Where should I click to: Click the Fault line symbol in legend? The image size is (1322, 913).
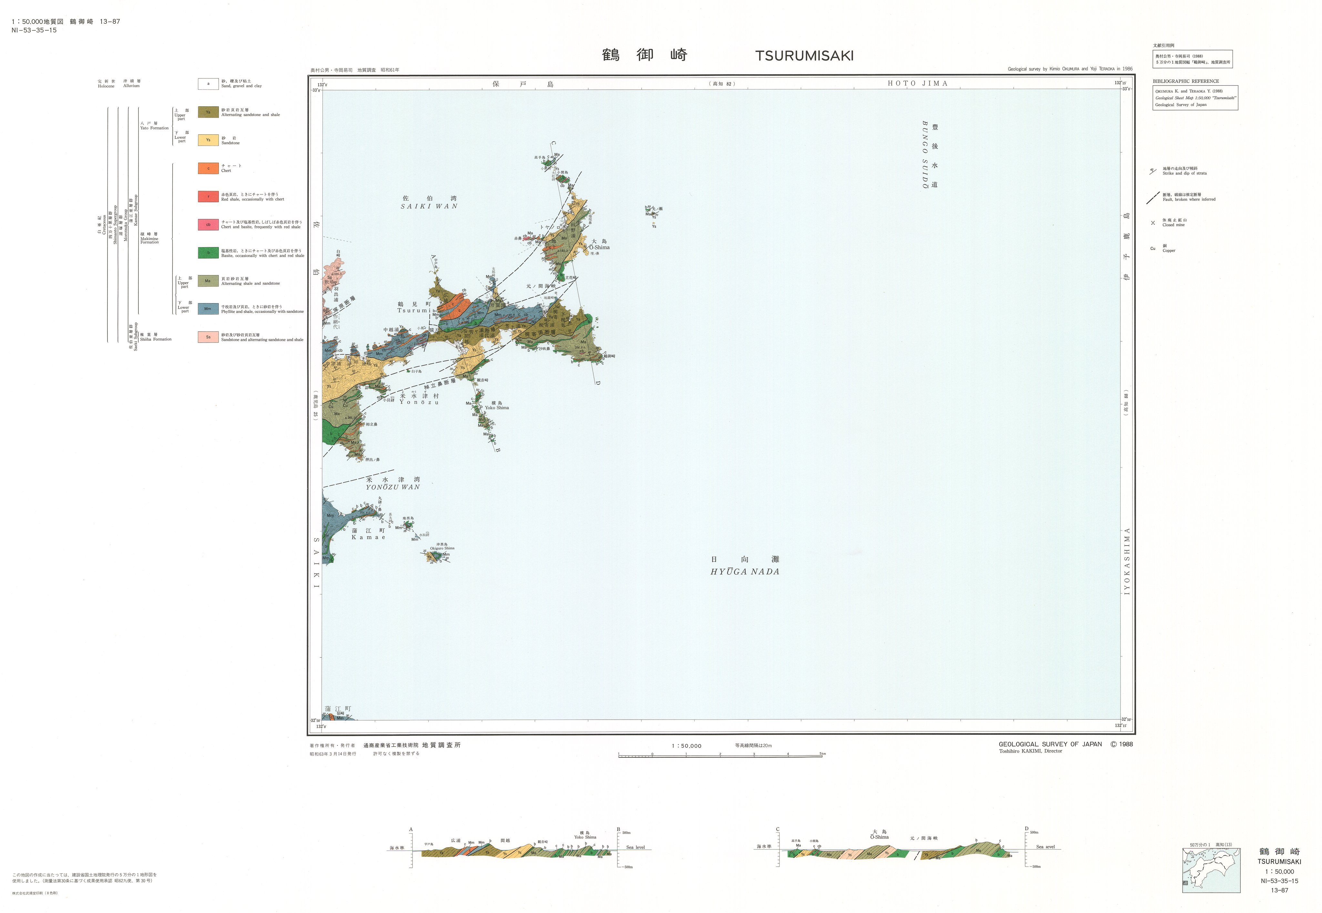coord(1153,198)
